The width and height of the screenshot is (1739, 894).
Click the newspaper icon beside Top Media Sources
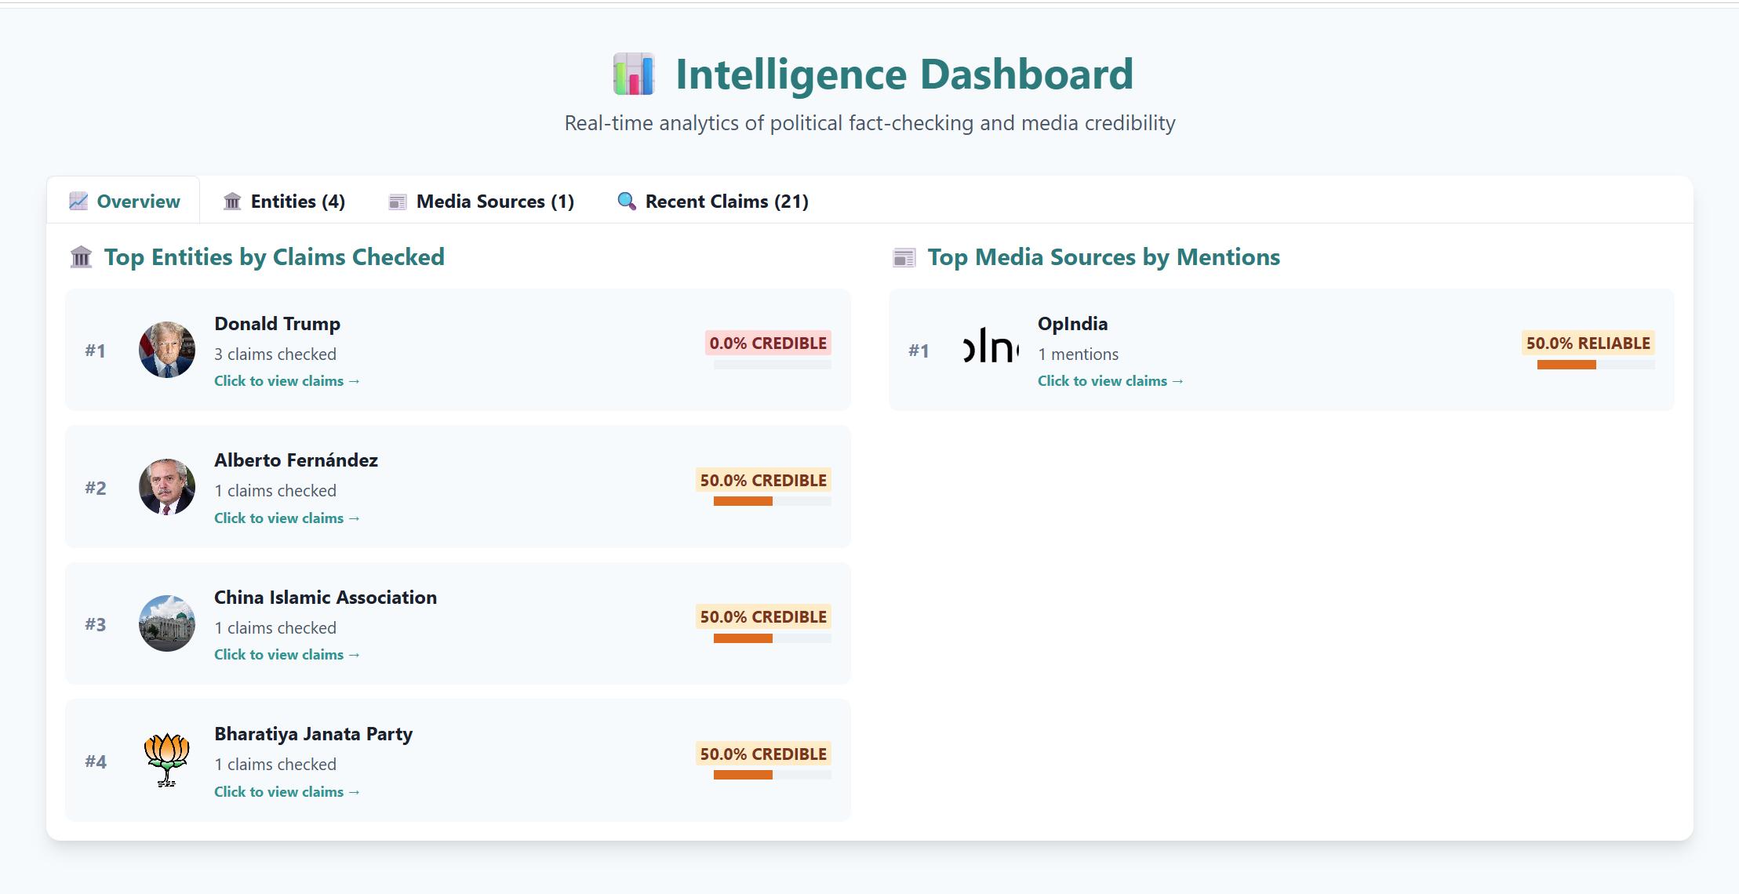[x=904, y=257]
